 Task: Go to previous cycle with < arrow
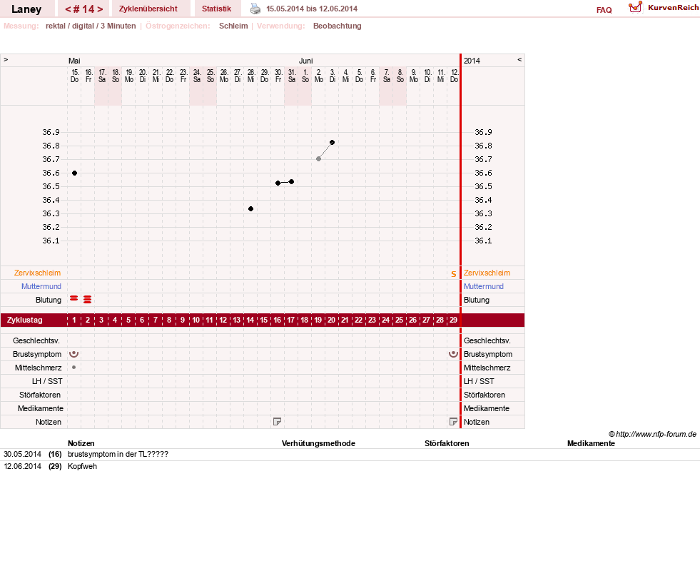pyautogui.click(x=68, y=9)
